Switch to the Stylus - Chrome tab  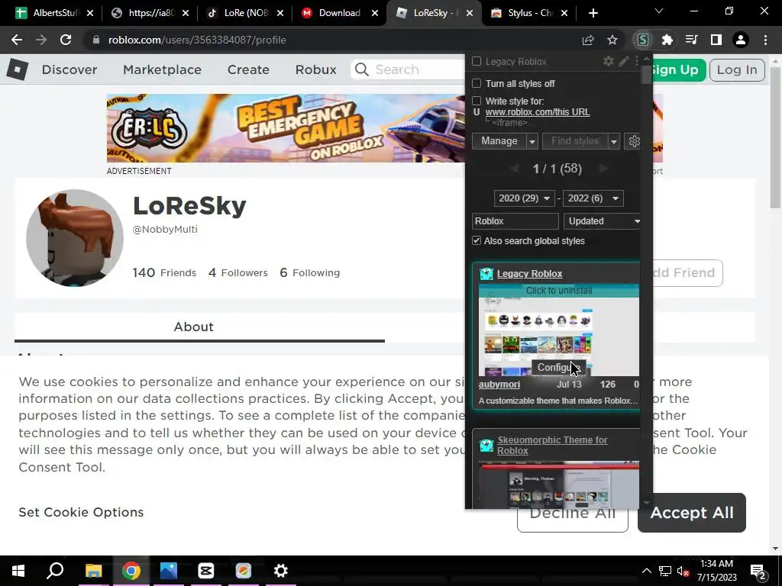(530, 13)
